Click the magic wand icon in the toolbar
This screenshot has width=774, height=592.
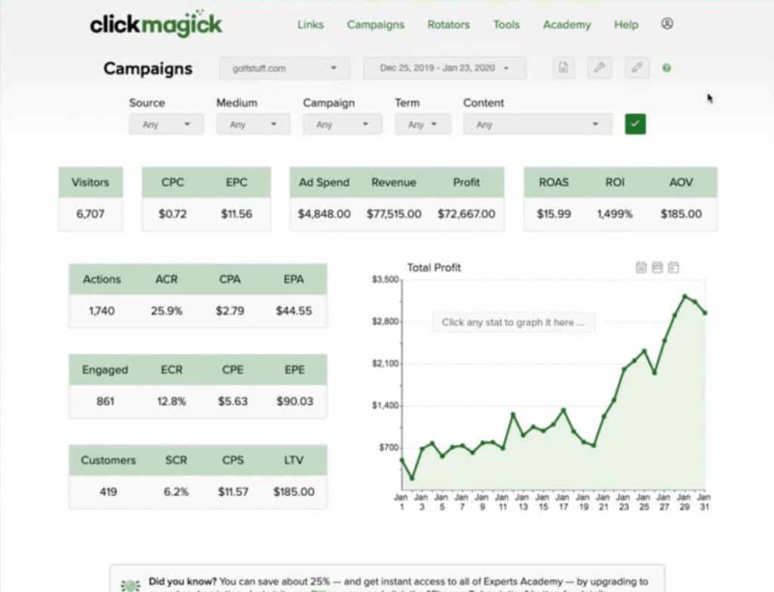pos(600,68)
